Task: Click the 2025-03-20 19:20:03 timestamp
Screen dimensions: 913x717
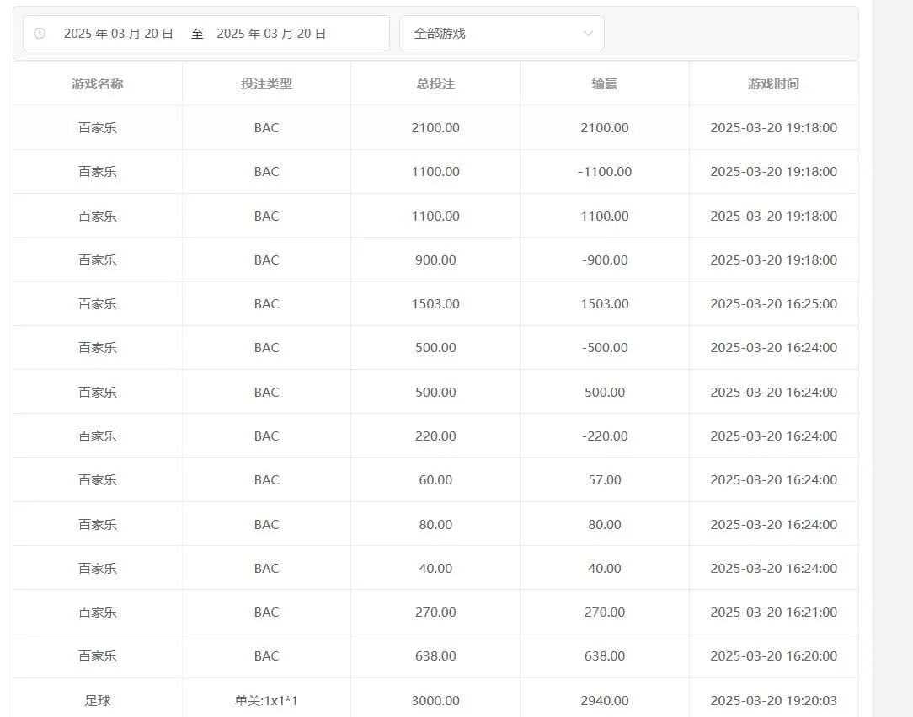Action: coord(773,700)
